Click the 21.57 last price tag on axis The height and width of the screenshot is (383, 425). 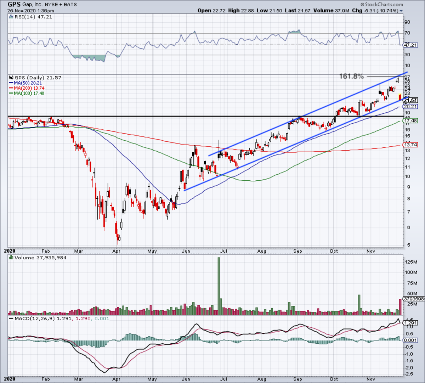click(411, 100)
